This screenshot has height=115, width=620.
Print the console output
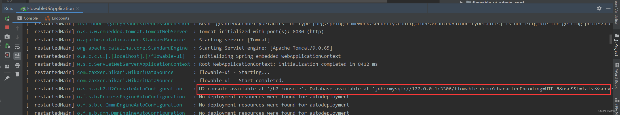17,65
